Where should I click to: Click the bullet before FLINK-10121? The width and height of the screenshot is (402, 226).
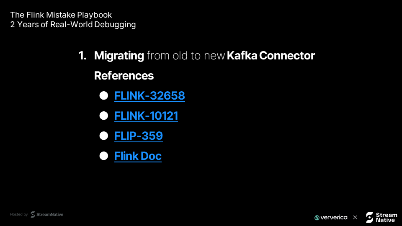click(x=104, y=116)
